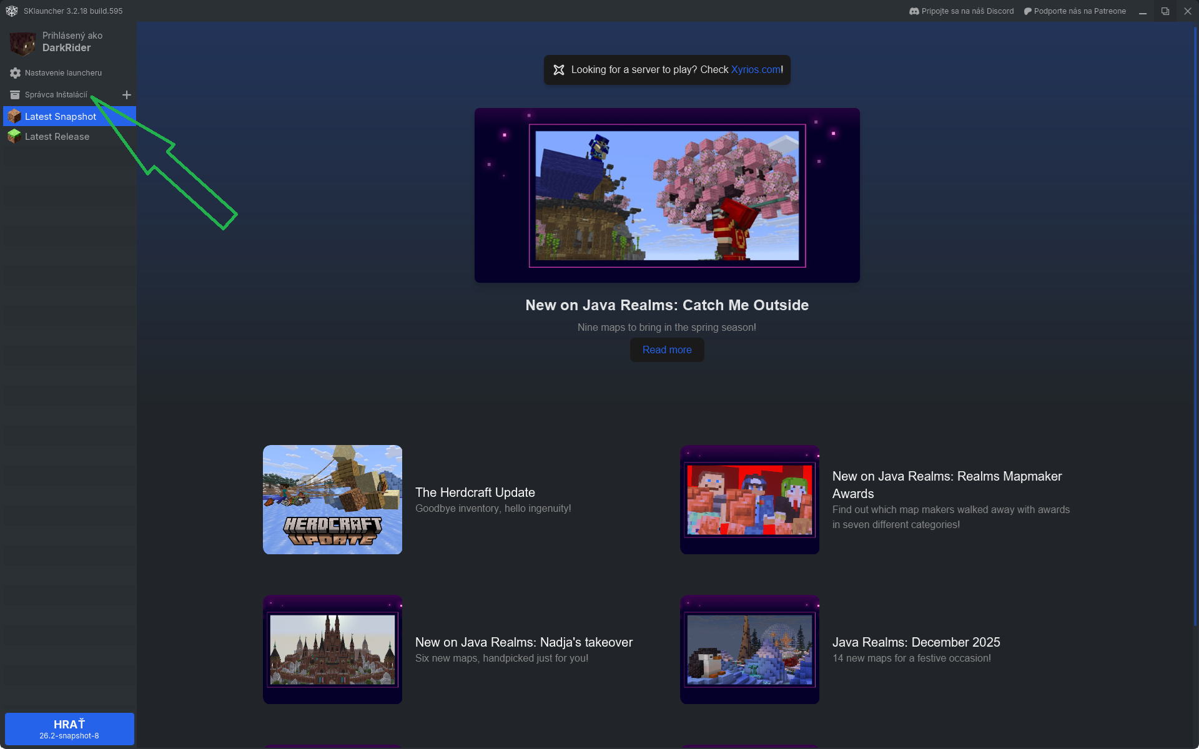Viewport: 1199px width, 749px height.
Task: Click 'Java Realms: December 2025' title
Action: (916, 642)
